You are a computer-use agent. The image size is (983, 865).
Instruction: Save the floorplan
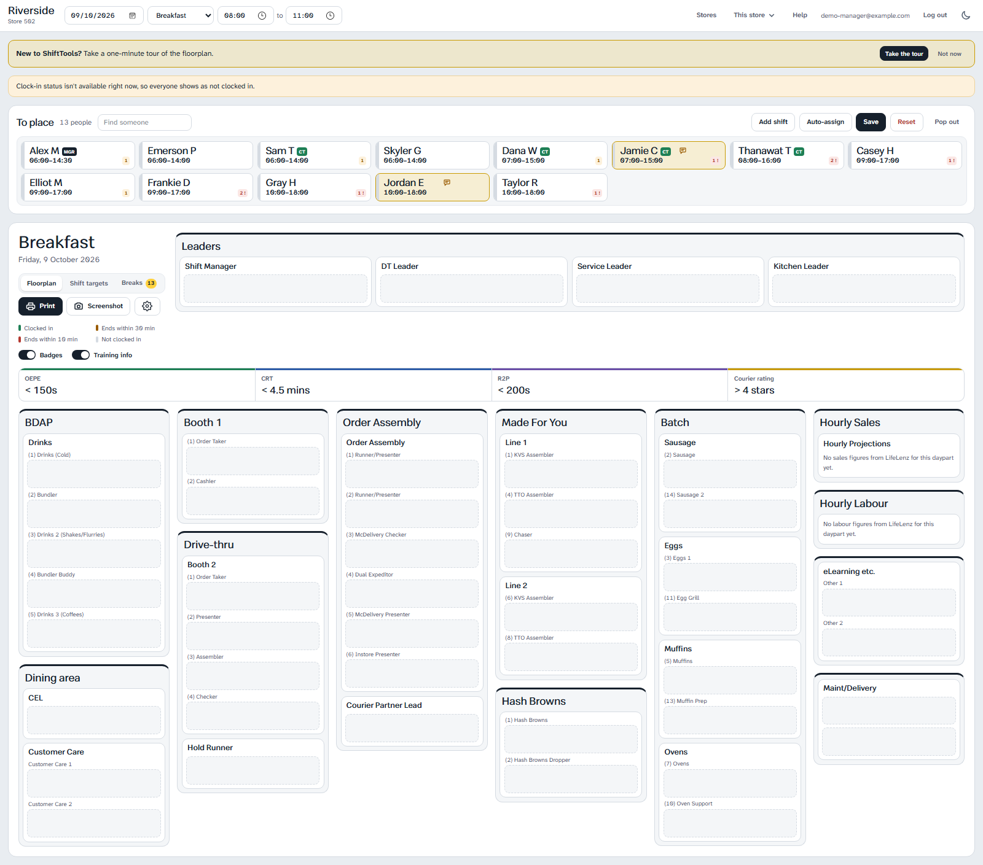click(871, 122)
